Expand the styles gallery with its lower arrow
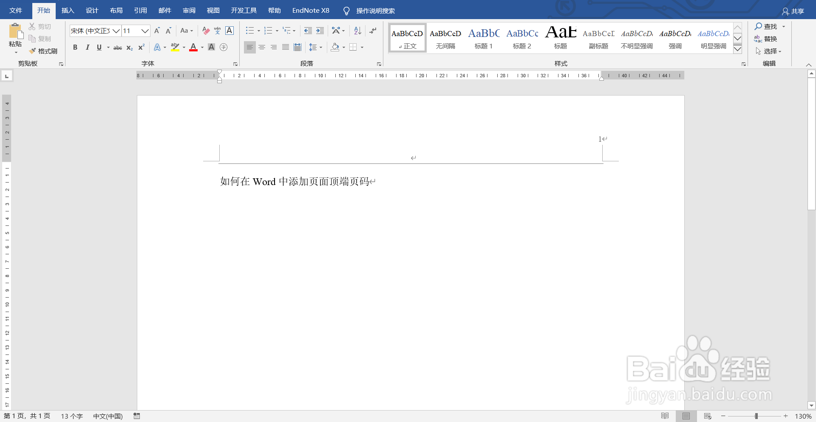This screenshot has height=422, width=816. pos(737,49)
